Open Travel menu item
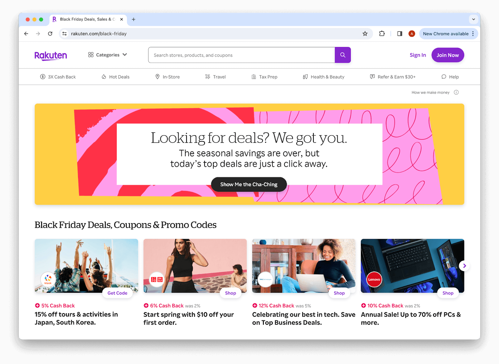This screenshot has width=499, height=364. click(x=216, y=77)
